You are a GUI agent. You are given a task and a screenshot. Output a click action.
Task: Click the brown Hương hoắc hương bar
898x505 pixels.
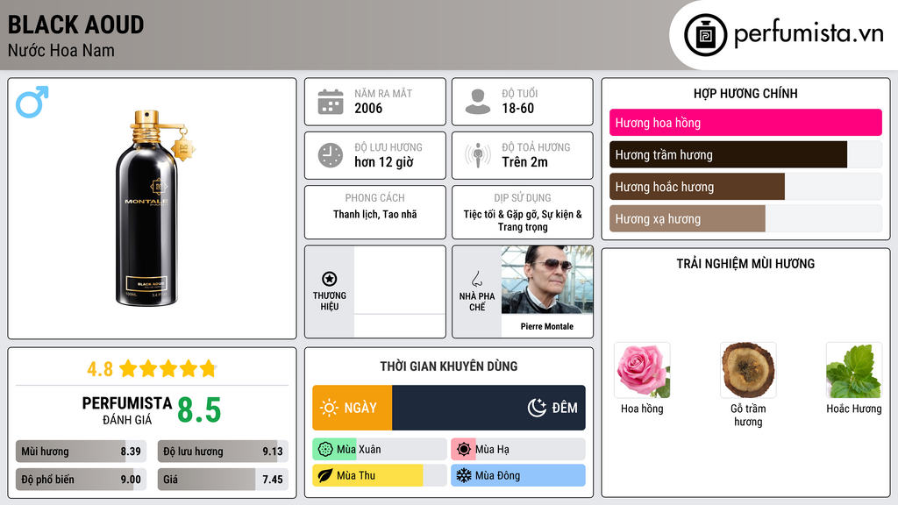pyautogui.click(x=697, y=187)
